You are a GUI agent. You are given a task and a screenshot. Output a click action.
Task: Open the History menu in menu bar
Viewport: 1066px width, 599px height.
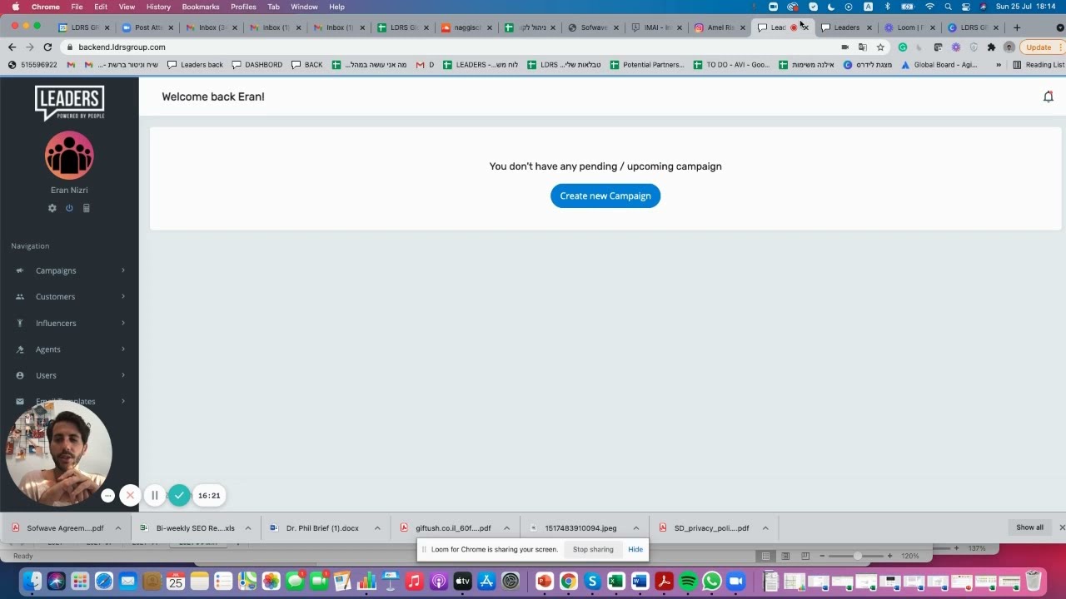pos(158,7)
